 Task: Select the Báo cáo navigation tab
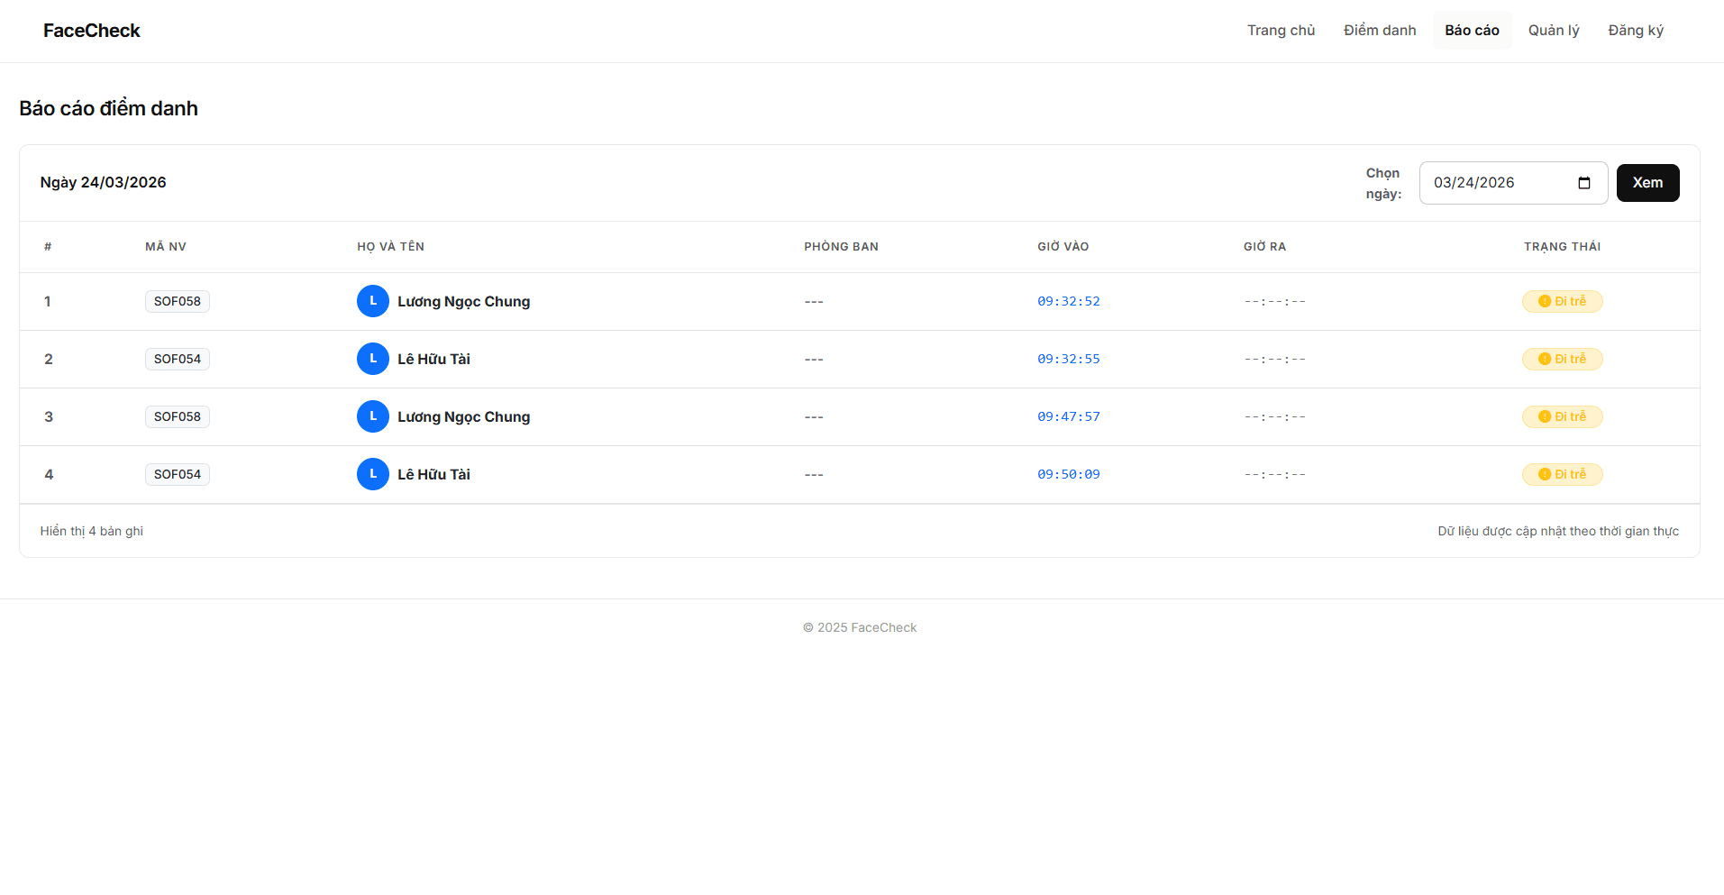(x=1472, y=31)
